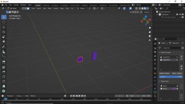185x104 pixels.
Task: Toggle X-ray display in viewport header
Action: tap(136, 8)
